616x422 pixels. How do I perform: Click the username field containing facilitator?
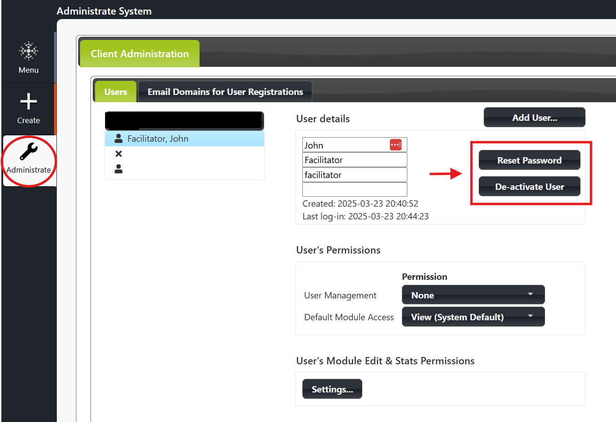355,175
